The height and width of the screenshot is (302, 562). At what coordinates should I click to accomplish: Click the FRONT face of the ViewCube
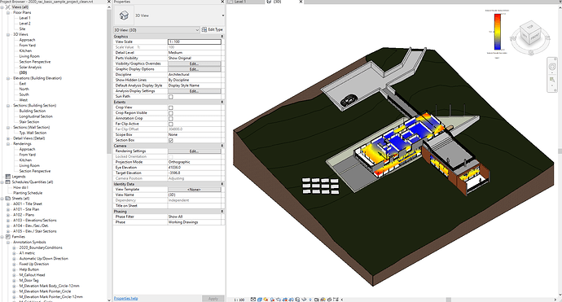coord(535,37)
